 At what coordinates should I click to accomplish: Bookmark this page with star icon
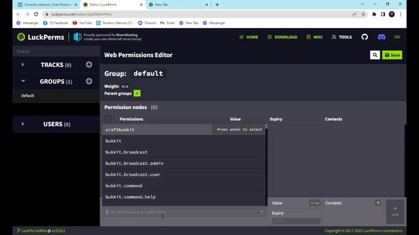pos(363,14)
